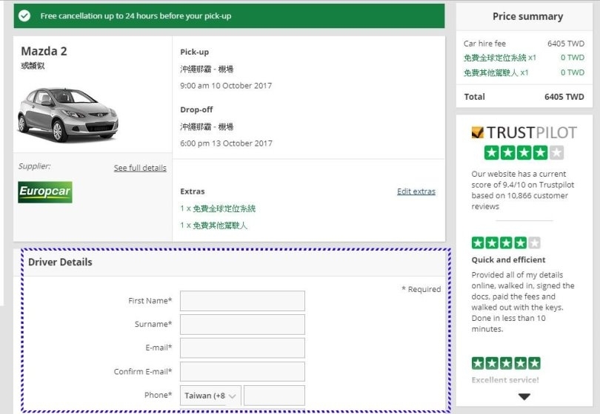Viewport: 600px width, 414px height.
Task: Click the free GPS item under Extras
Action: [x=218, y=208]
